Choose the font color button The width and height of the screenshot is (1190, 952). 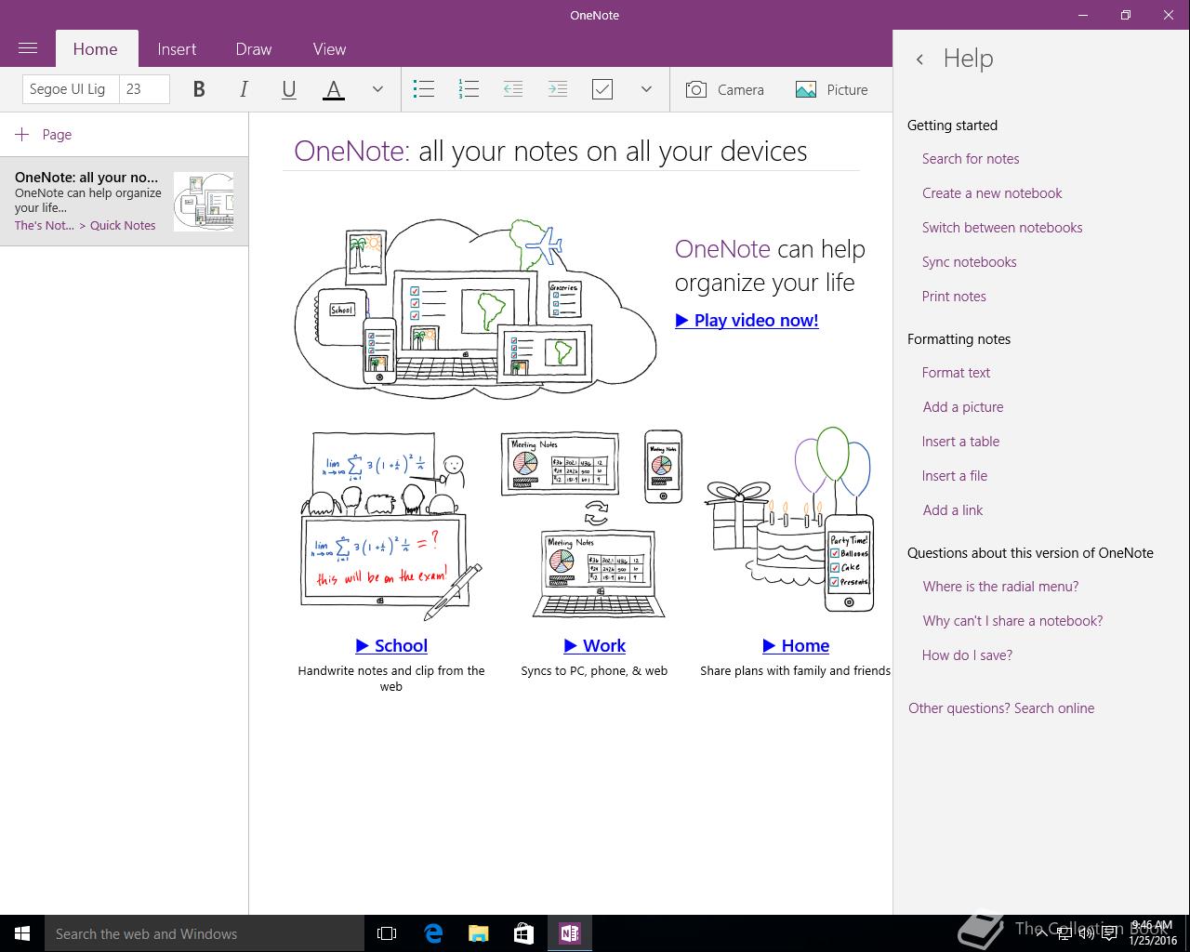(333, 89)
